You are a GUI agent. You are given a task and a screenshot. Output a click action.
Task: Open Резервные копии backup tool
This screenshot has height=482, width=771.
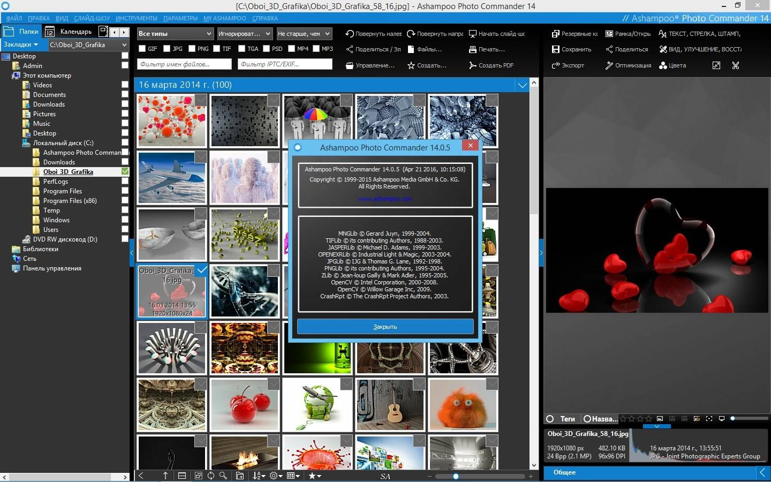click(575, 34)
